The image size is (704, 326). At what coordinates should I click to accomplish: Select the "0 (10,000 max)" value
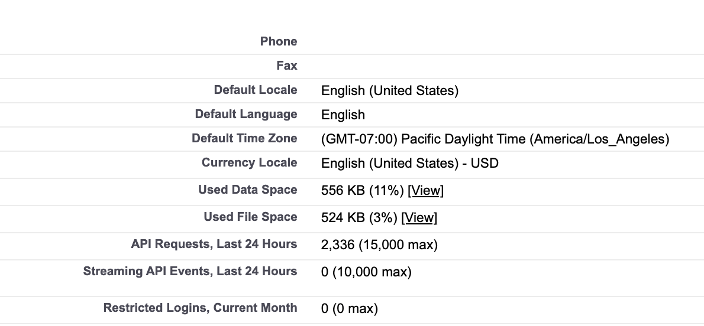366,272
